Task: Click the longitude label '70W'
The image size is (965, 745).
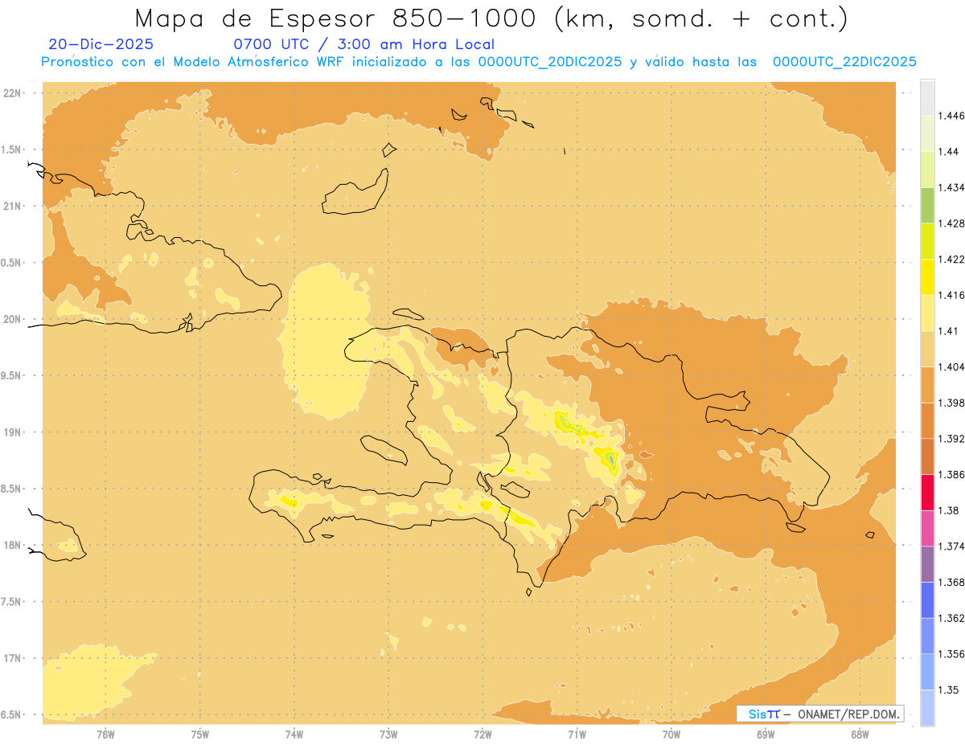Action: click(671, 735)
